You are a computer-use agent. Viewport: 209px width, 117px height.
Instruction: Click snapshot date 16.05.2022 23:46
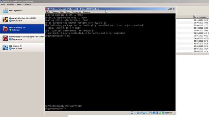[201, 46]
